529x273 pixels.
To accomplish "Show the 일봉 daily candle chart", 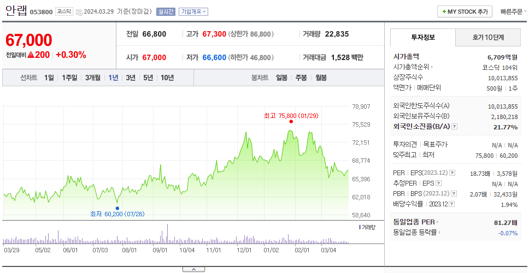I will click(x=281, y=78).
